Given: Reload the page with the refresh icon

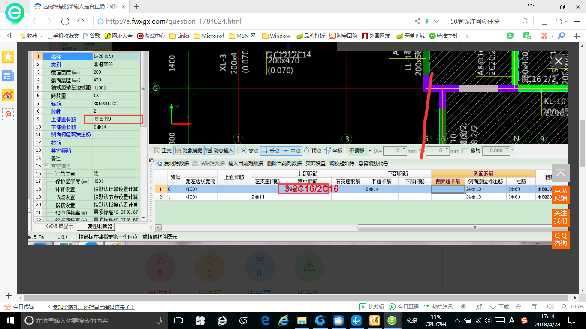Looking at the screenshot, I should tap(65, 21).
